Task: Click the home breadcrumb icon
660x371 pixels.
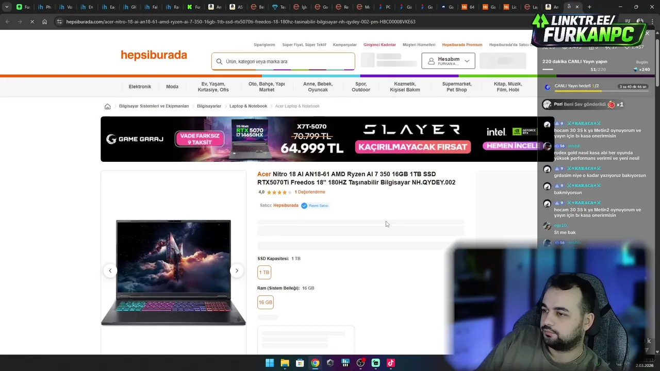Action: [107, 106]
